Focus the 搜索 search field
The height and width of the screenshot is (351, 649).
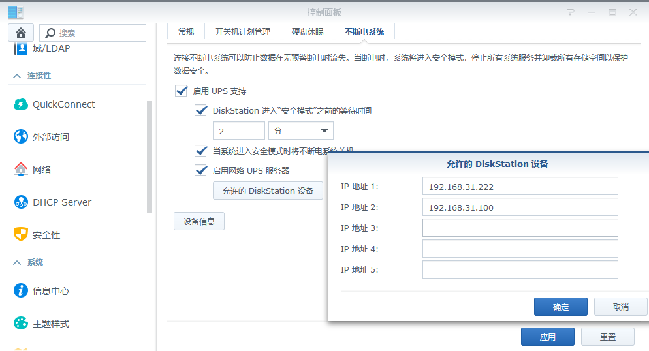pyautogui.click(x=93, y=33)
